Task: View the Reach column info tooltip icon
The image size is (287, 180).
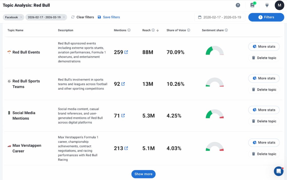Action: (153, 30)
